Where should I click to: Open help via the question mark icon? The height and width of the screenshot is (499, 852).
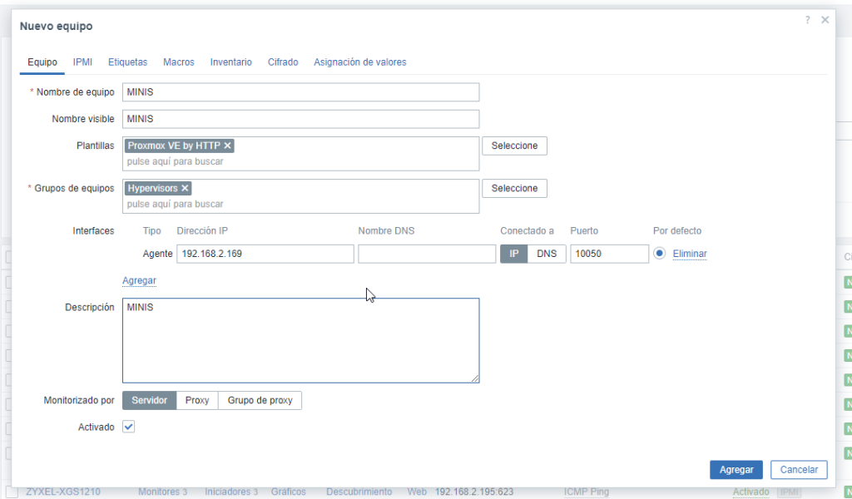tap(806, 20)
